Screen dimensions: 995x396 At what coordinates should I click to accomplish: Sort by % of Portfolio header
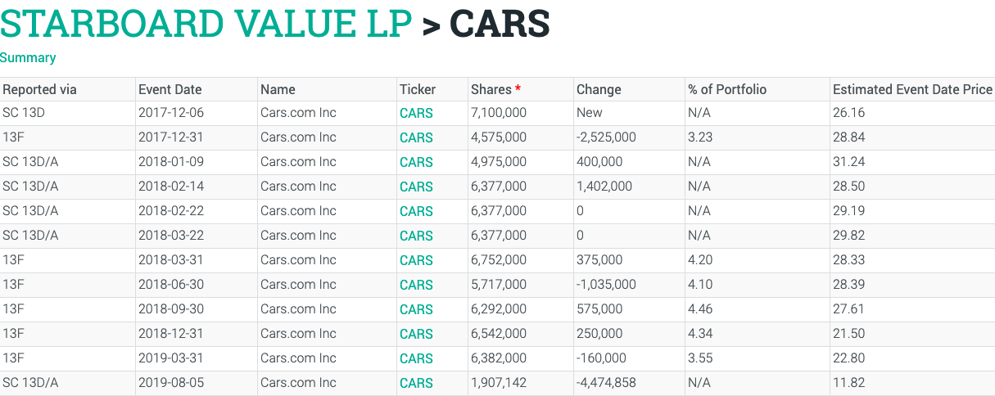(727, 89)
